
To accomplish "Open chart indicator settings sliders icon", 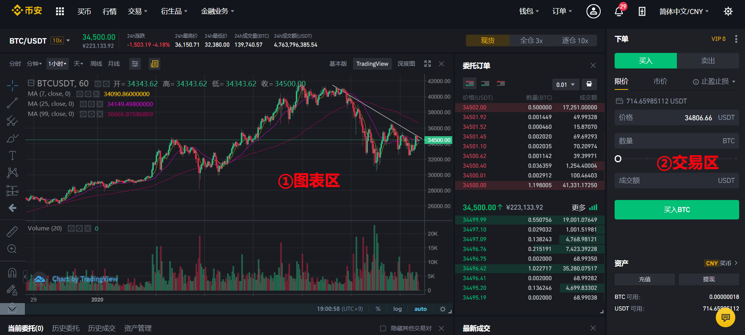I will 135,64.
